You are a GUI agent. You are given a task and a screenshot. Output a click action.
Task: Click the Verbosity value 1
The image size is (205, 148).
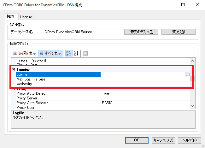click(x=103, y=84)
